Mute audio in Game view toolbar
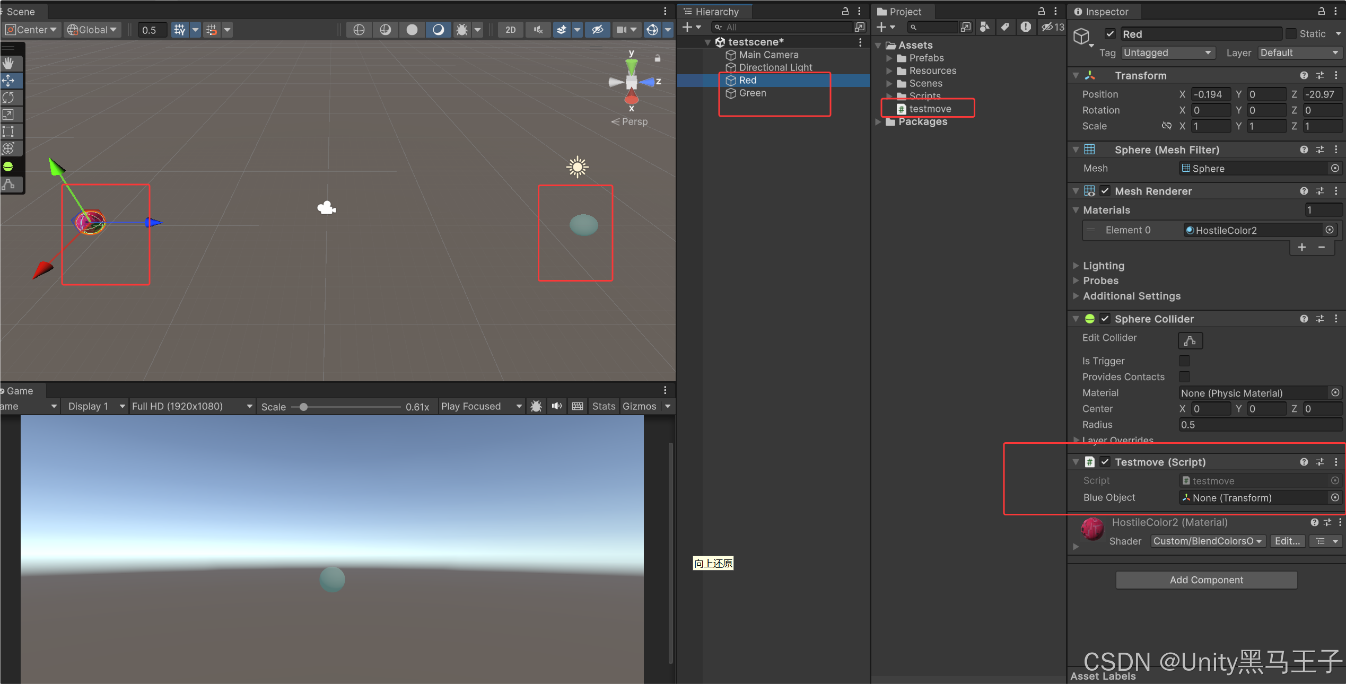This screenshot has width=1346, height=684. (x=556, y=406)
